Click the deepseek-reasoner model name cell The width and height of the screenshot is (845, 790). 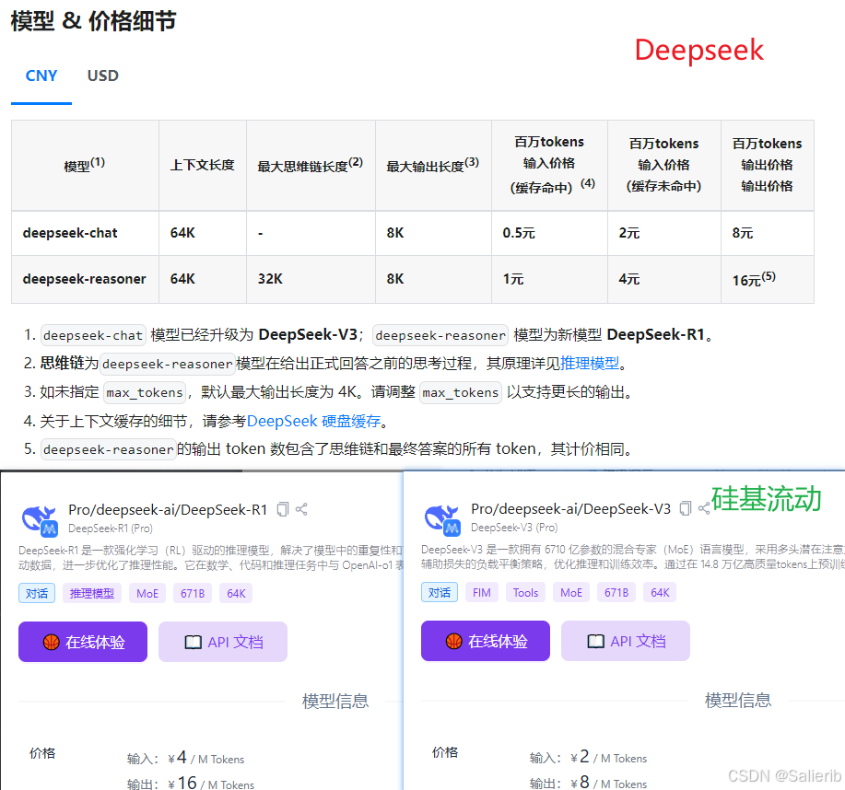click(85, 279)
